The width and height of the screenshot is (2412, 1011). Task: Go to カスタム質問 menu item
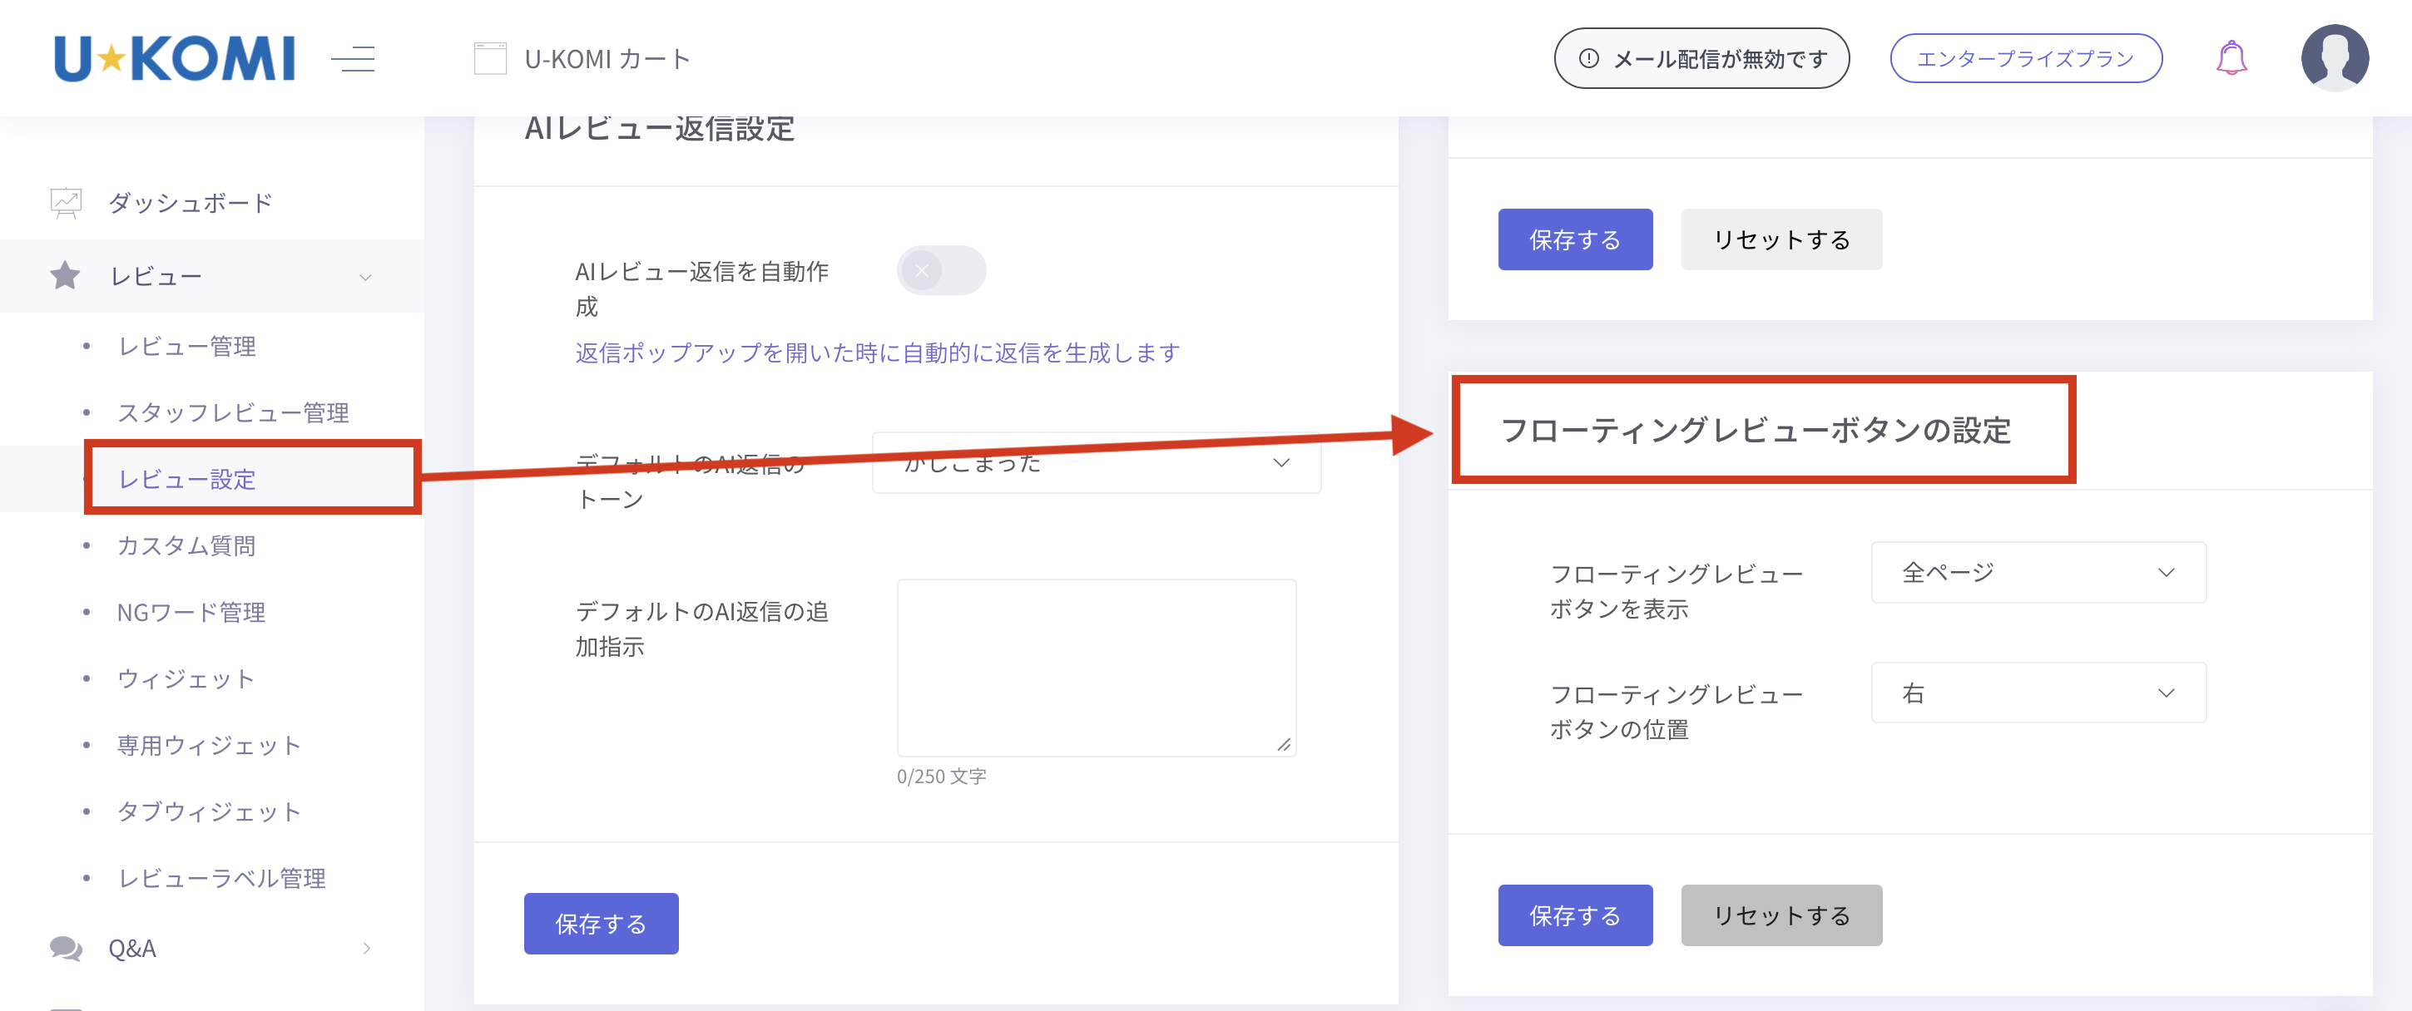pos(186,545)
